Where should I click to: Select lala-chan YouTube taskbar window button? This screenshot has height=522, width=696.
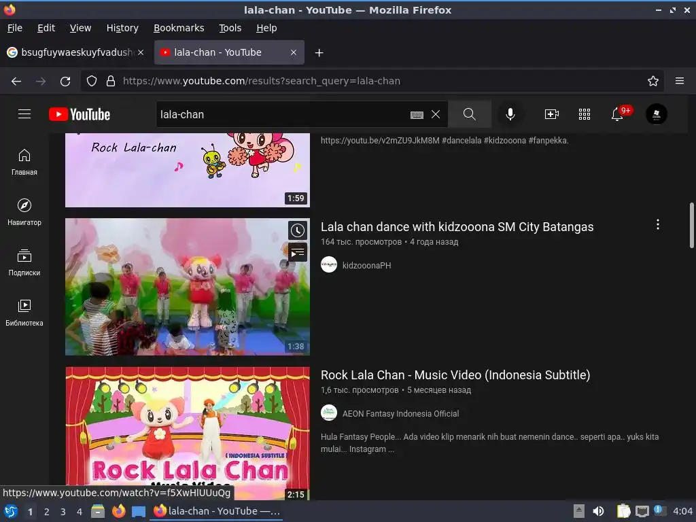click(x=217, y=511)
